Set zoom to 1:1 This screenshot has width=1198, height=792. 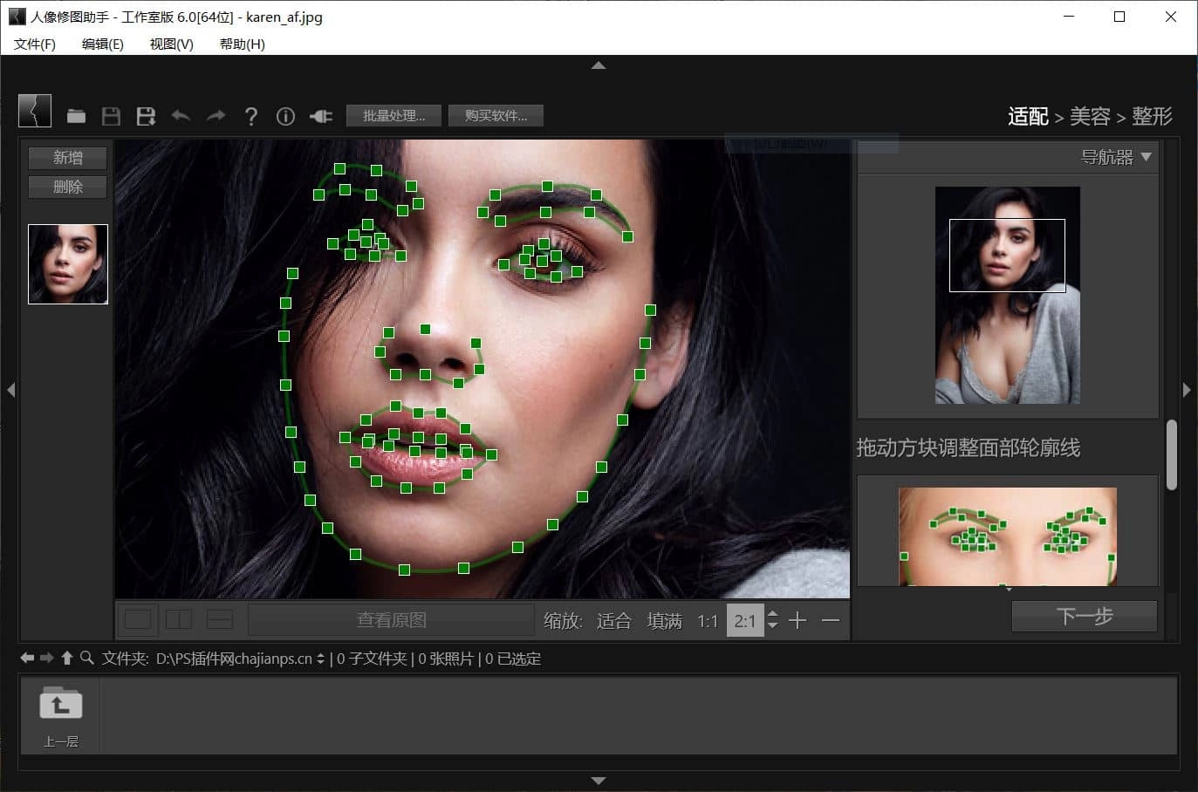708,621
